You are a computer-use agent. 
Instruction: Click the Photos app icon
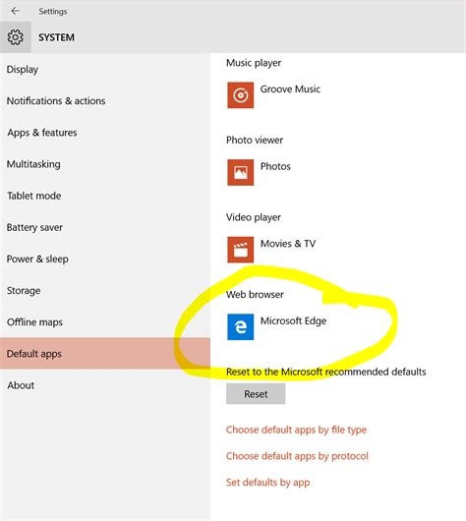(240, 172)
